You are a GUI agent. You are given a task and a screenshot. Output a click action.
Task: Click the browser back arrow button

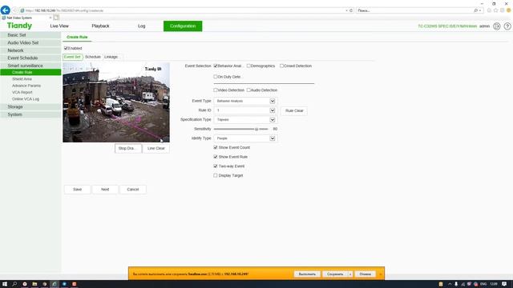[6, 10]
